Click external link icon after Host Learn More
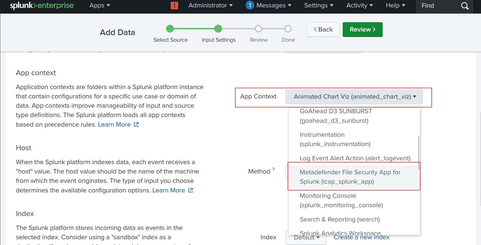The height and width of the screenshot is (245, 481). click(191, 190)
